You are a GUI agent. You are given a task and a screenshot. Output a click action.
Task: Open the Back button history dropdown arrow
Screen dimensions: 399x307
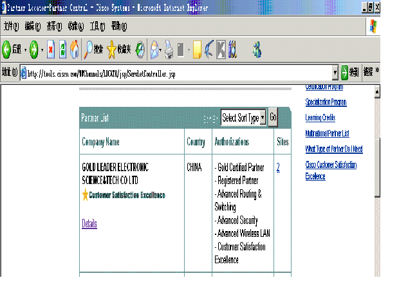25,50
